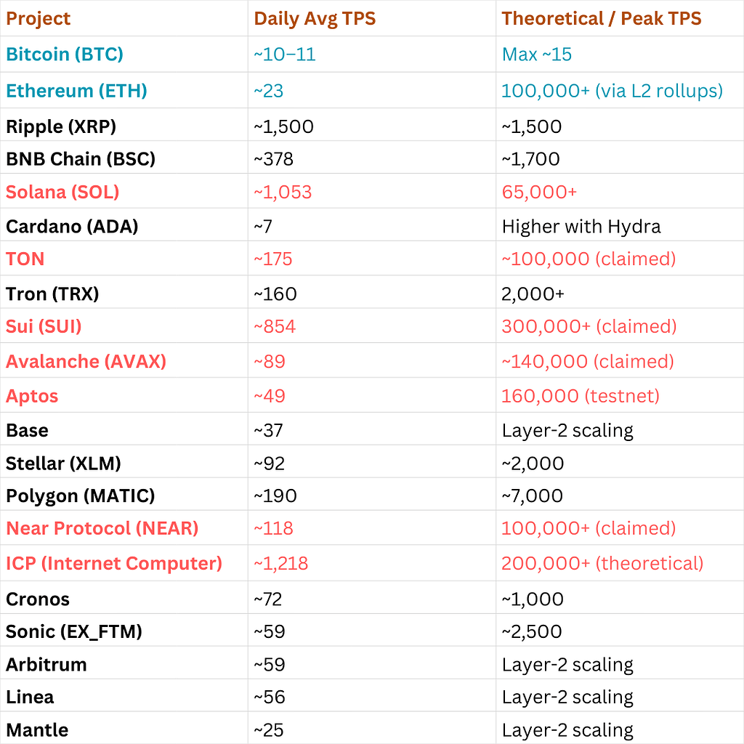Click the Theoretical / Peak TPS header
The height and width of the screenshot is (744, 744).
point(601,18)
